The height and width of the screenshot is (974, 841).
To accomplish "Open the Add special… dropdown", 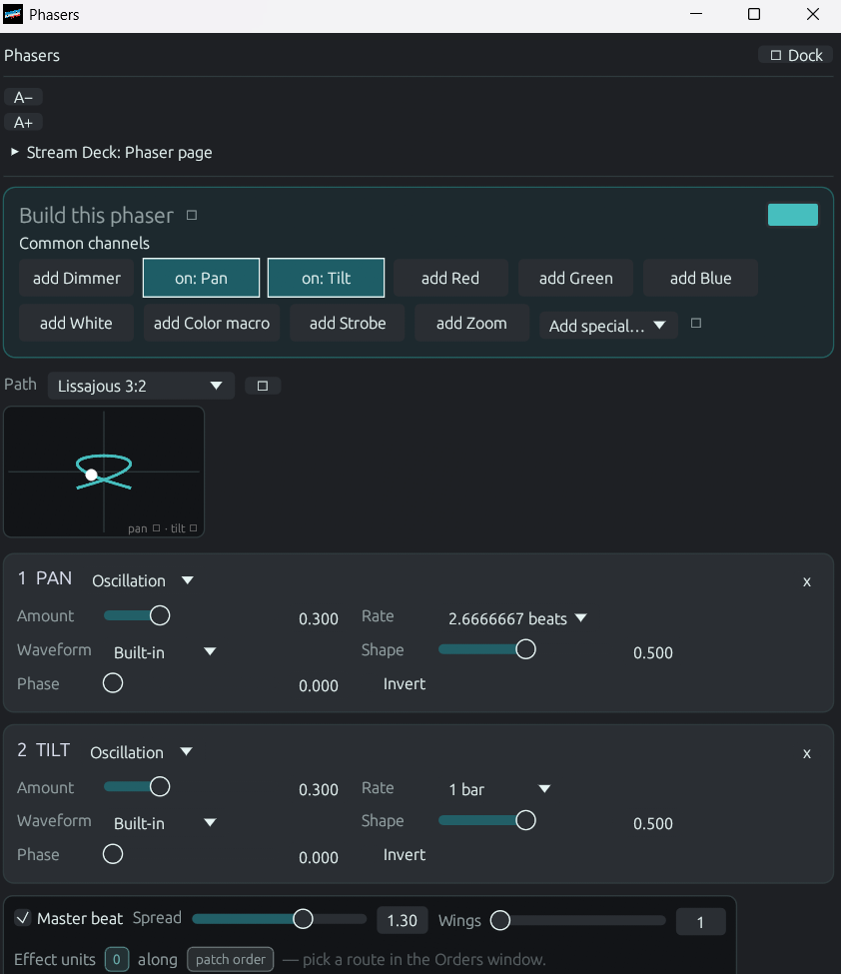I will [x=608, y=326].
